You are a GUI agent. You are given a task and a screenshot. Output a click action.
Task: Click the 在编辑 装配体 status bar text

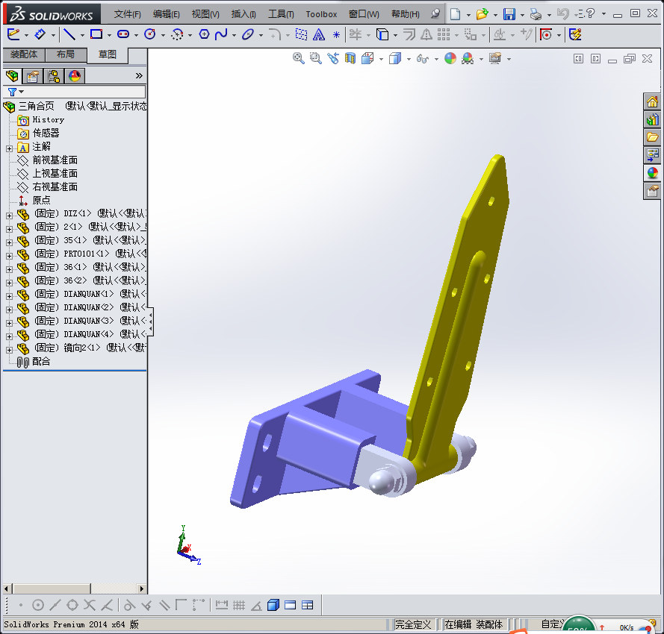tap(473, 624)
